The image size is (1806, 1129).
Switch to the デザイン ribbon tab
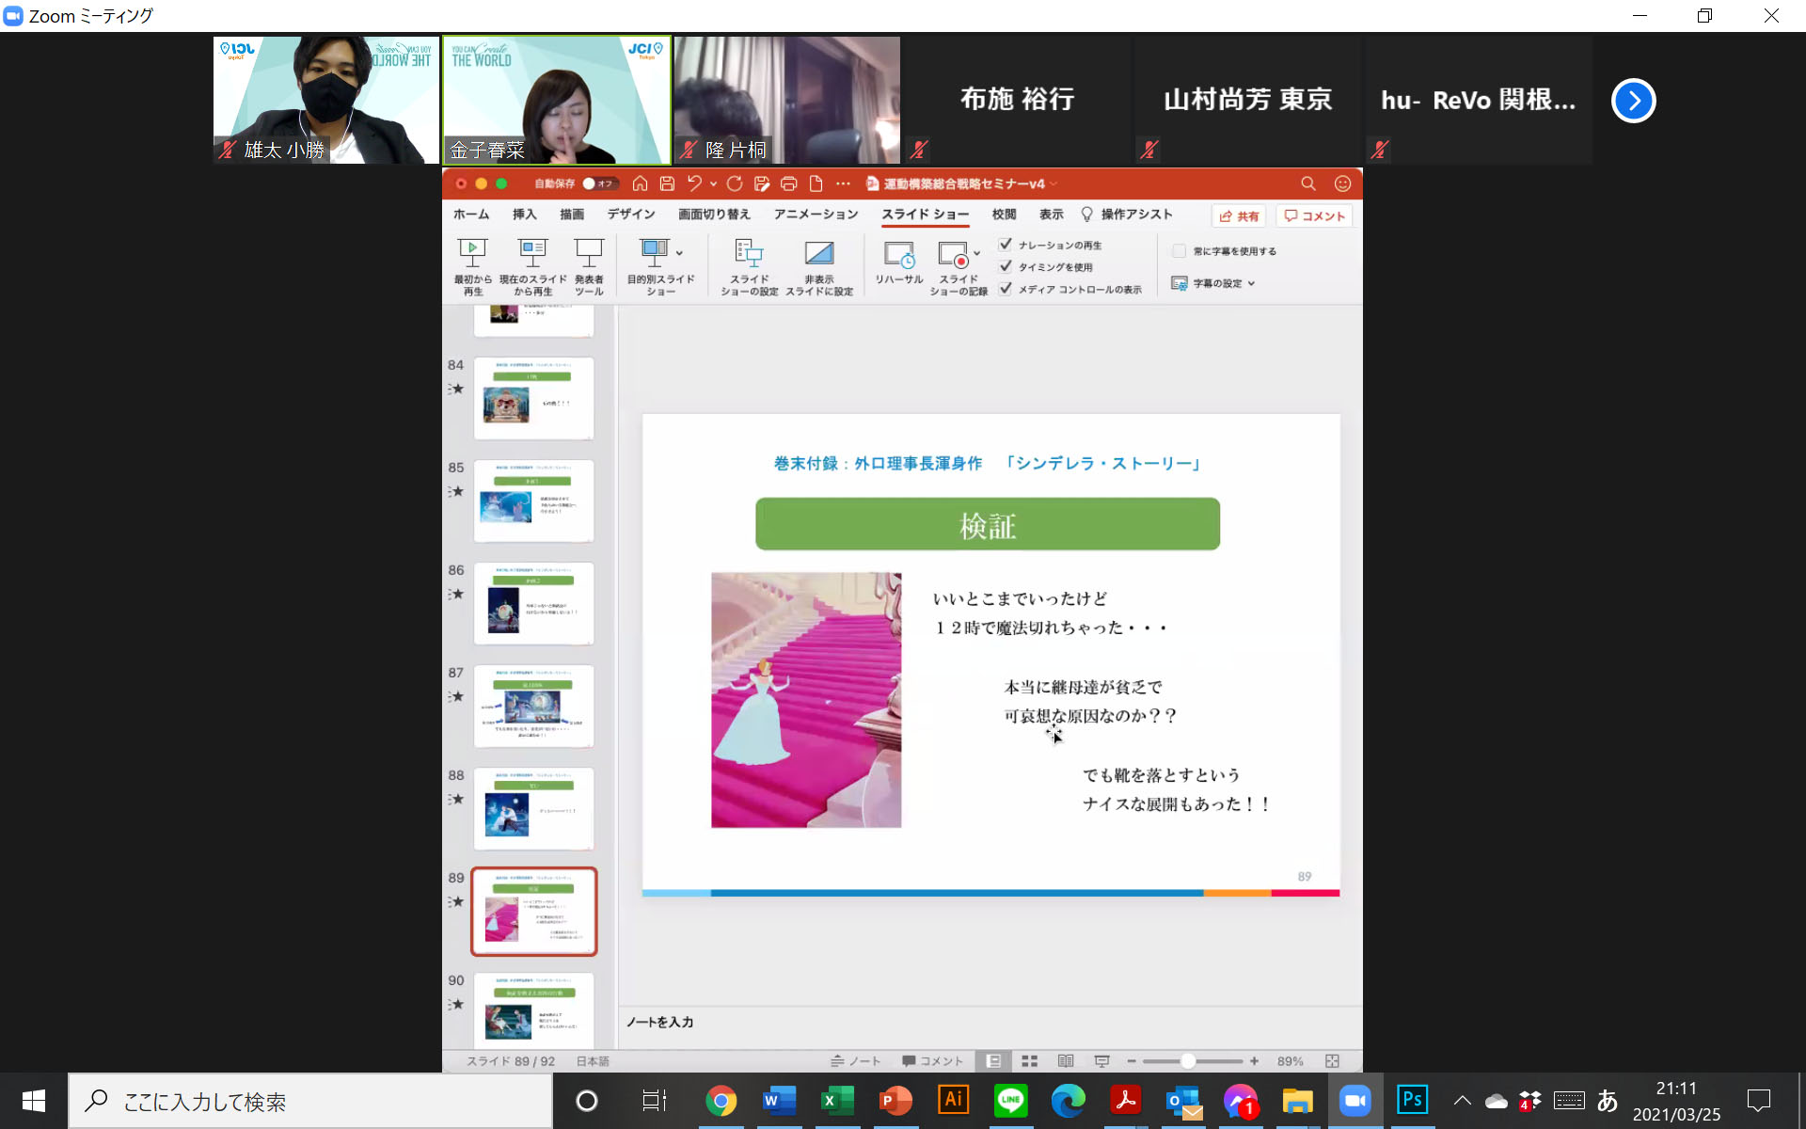click(x=630, y=215)
